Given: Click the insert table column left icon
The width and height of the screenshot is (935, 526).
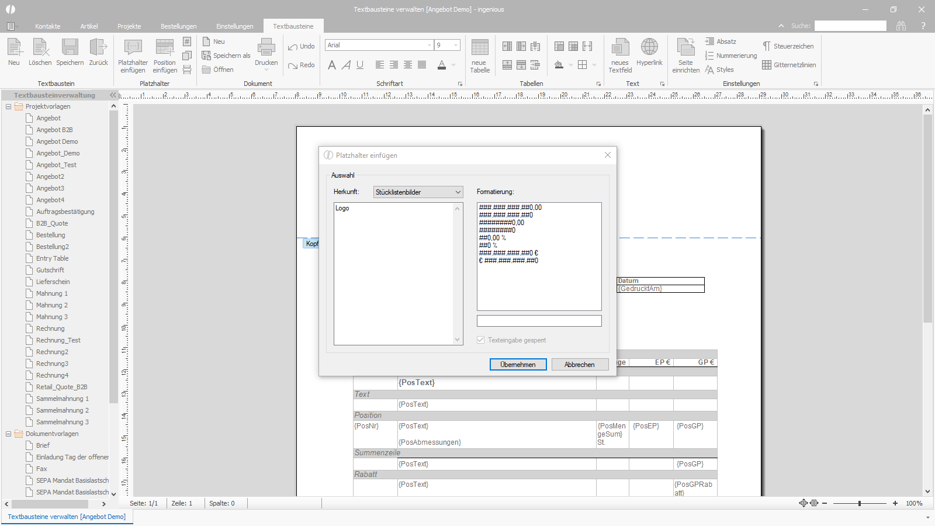Looking at the screenshot, I should coord(507,46).
